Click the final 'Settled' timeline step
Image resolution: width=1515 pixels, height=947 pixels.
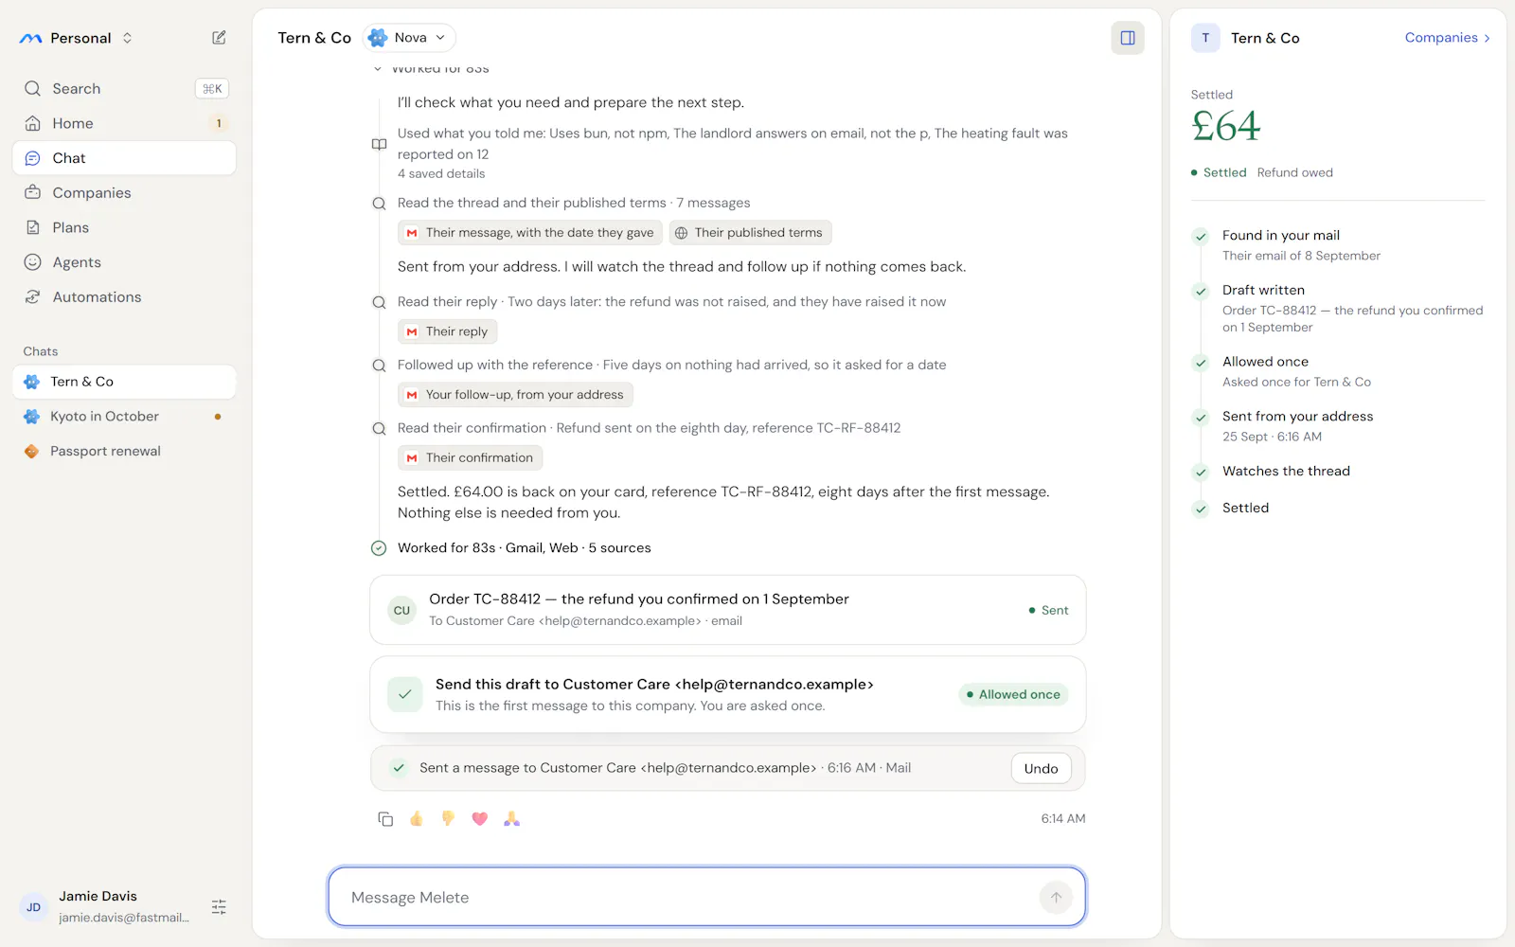tap(1338, 509)
